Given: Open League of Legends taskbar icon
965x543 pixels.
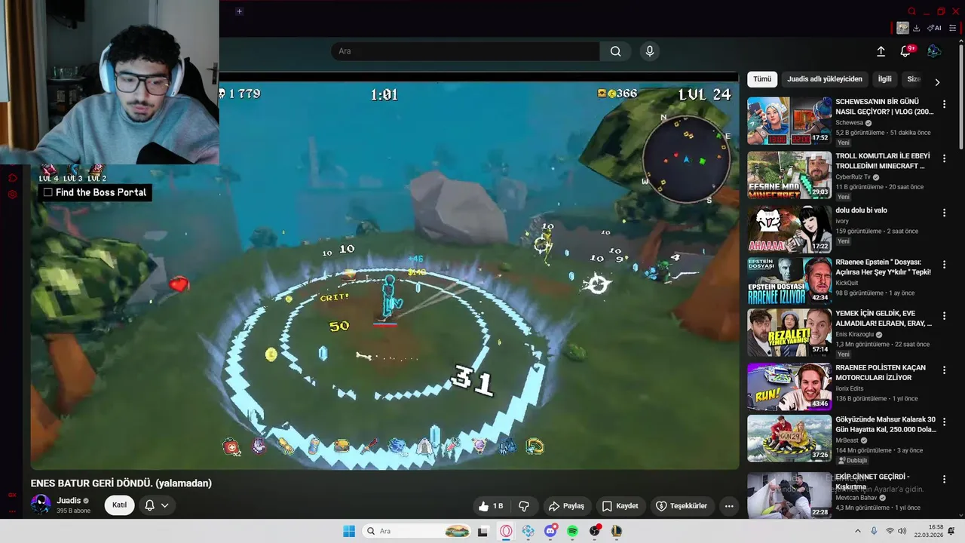Looking at the screenshot, I should (616, 531).
